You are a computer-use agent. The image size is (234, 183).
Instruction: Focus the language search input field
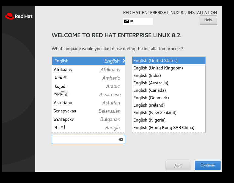click(89, 139)
